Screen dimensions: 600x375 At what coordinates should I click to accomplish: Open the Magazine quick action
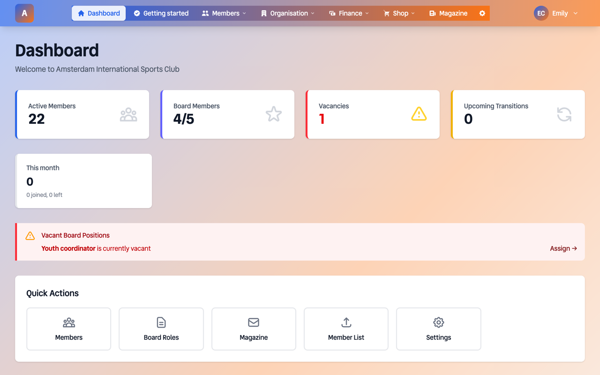254,329
